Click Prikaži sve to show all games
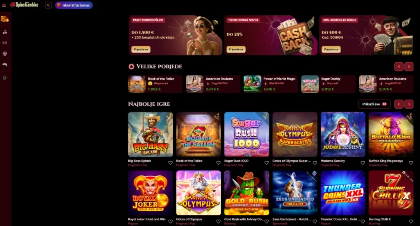This screenshot has width=420, height=226. point(374,104)
